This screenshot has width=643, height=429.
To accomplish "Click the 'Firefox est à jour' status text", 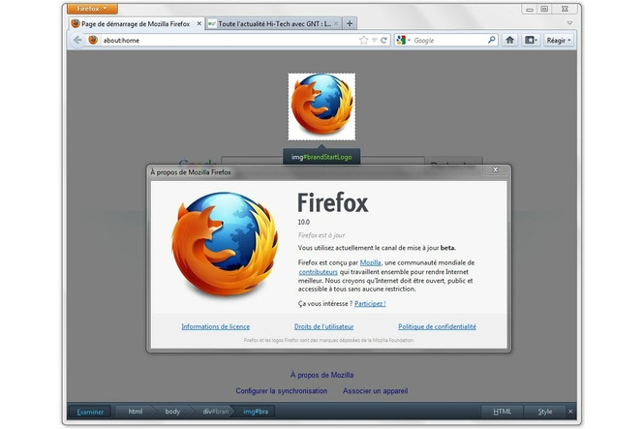I will pyautogui.click(x=321, y=235).
